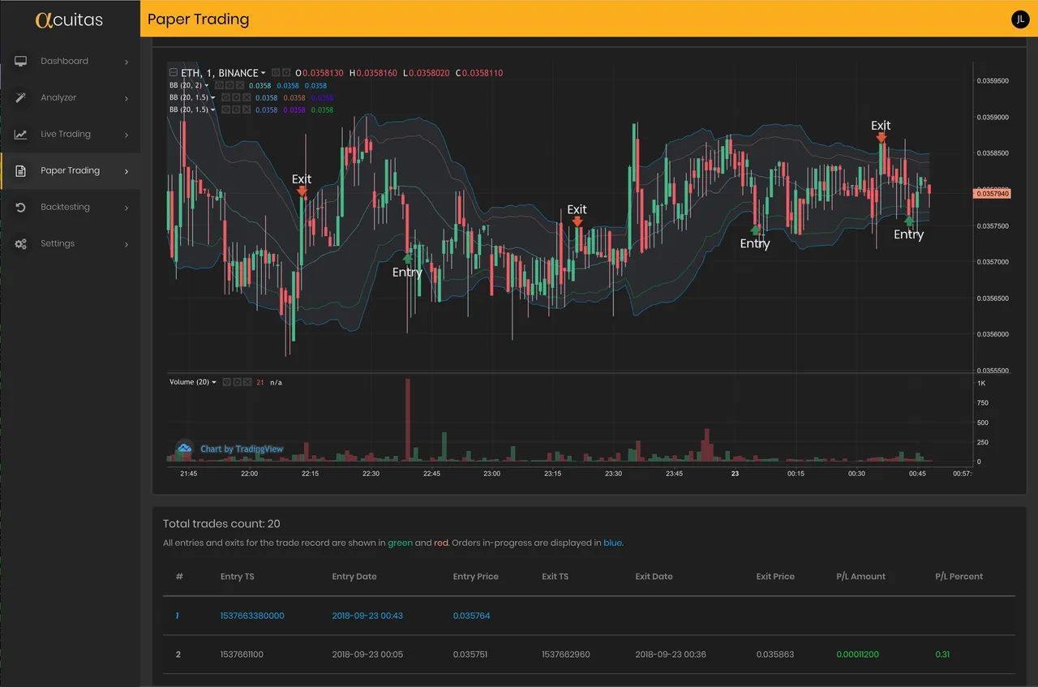This screenshot has width=1038, height=687.
Task: Click the Exit Date column header
Action: point(654,577)
